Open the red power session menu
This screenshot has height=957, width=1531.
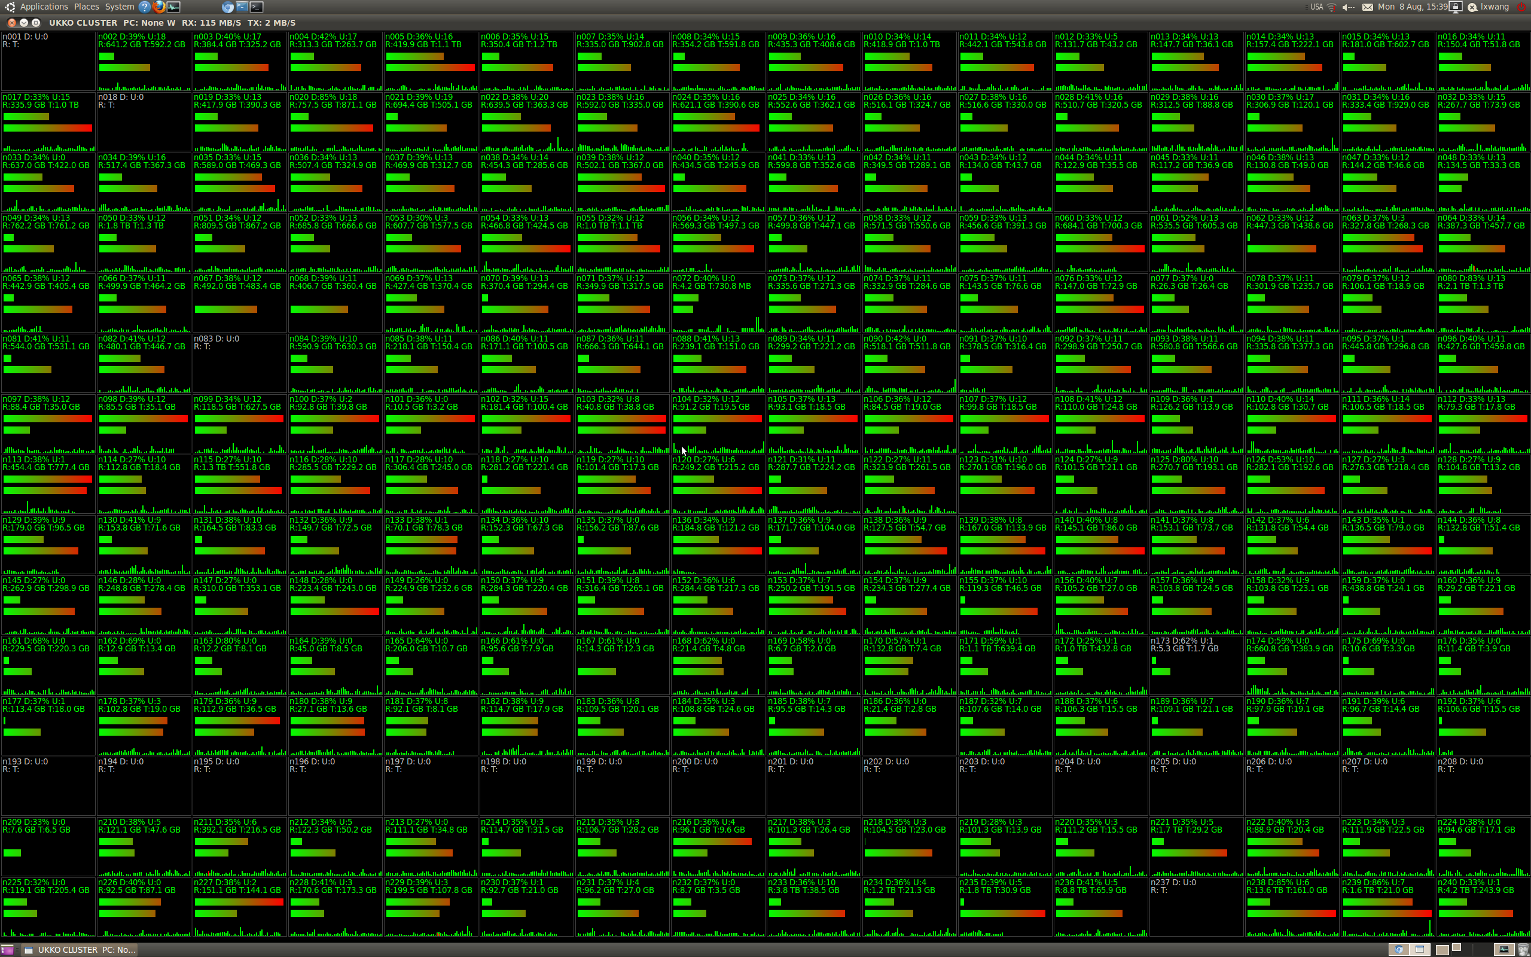[1521, 7]
